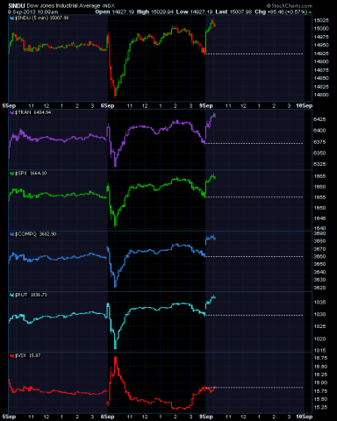
Task: Click the $INDU ticker symbol title
Action: [17, 6]
